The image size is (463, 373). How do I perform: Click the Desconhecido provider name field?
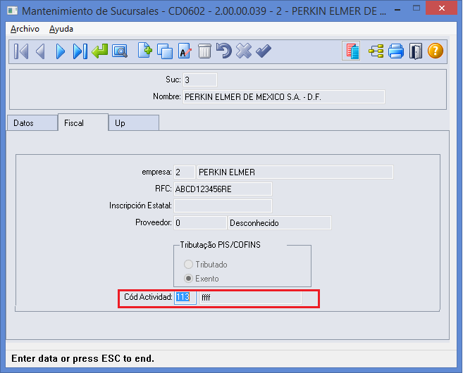click(280, 223)
